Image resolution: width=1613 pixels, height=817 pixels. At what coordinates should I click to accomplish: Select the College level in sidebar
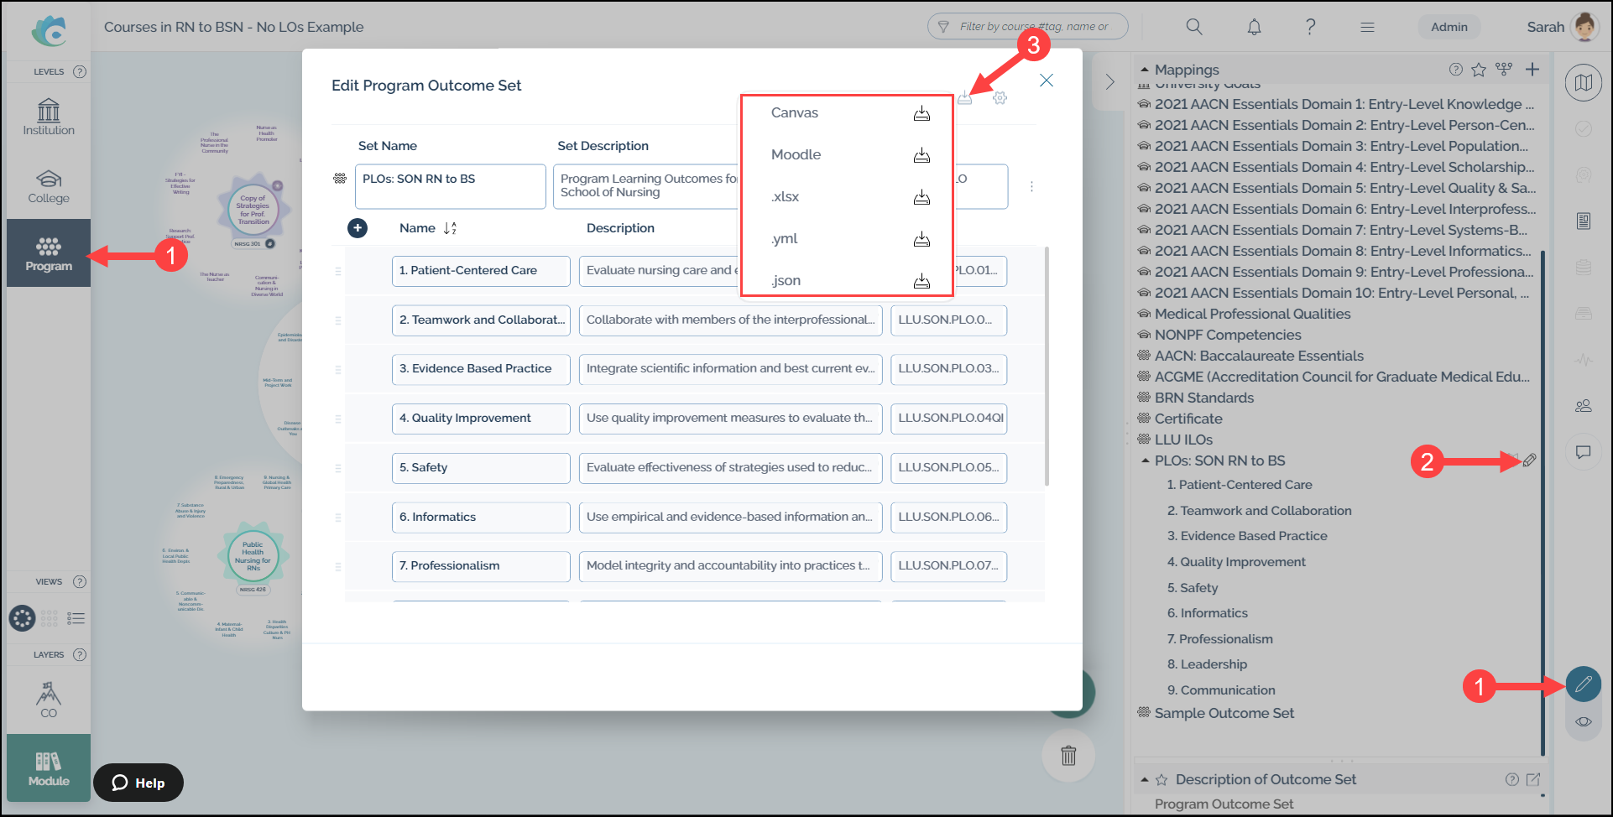click(49, 186)
